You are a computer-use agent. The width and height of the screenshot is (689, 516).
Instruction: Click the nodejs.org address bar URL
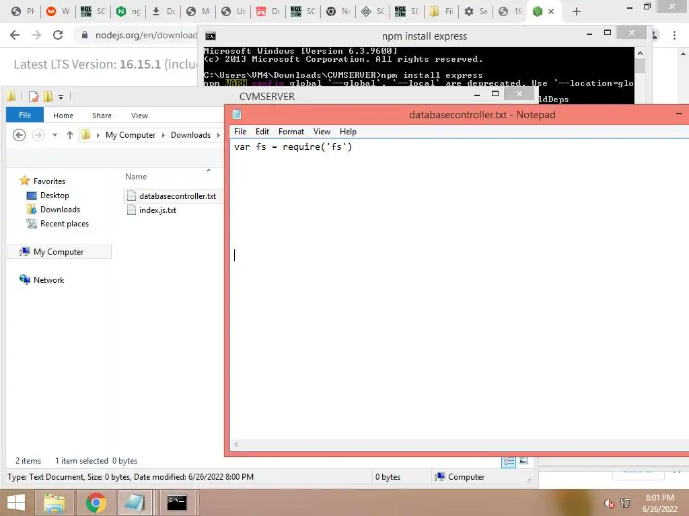pos(146,35)
